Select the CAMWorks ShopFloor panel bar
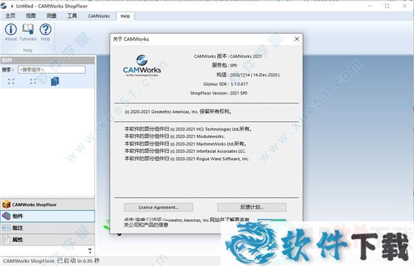Viewport: 414px width, 266px height. click(x=48, y=204)
